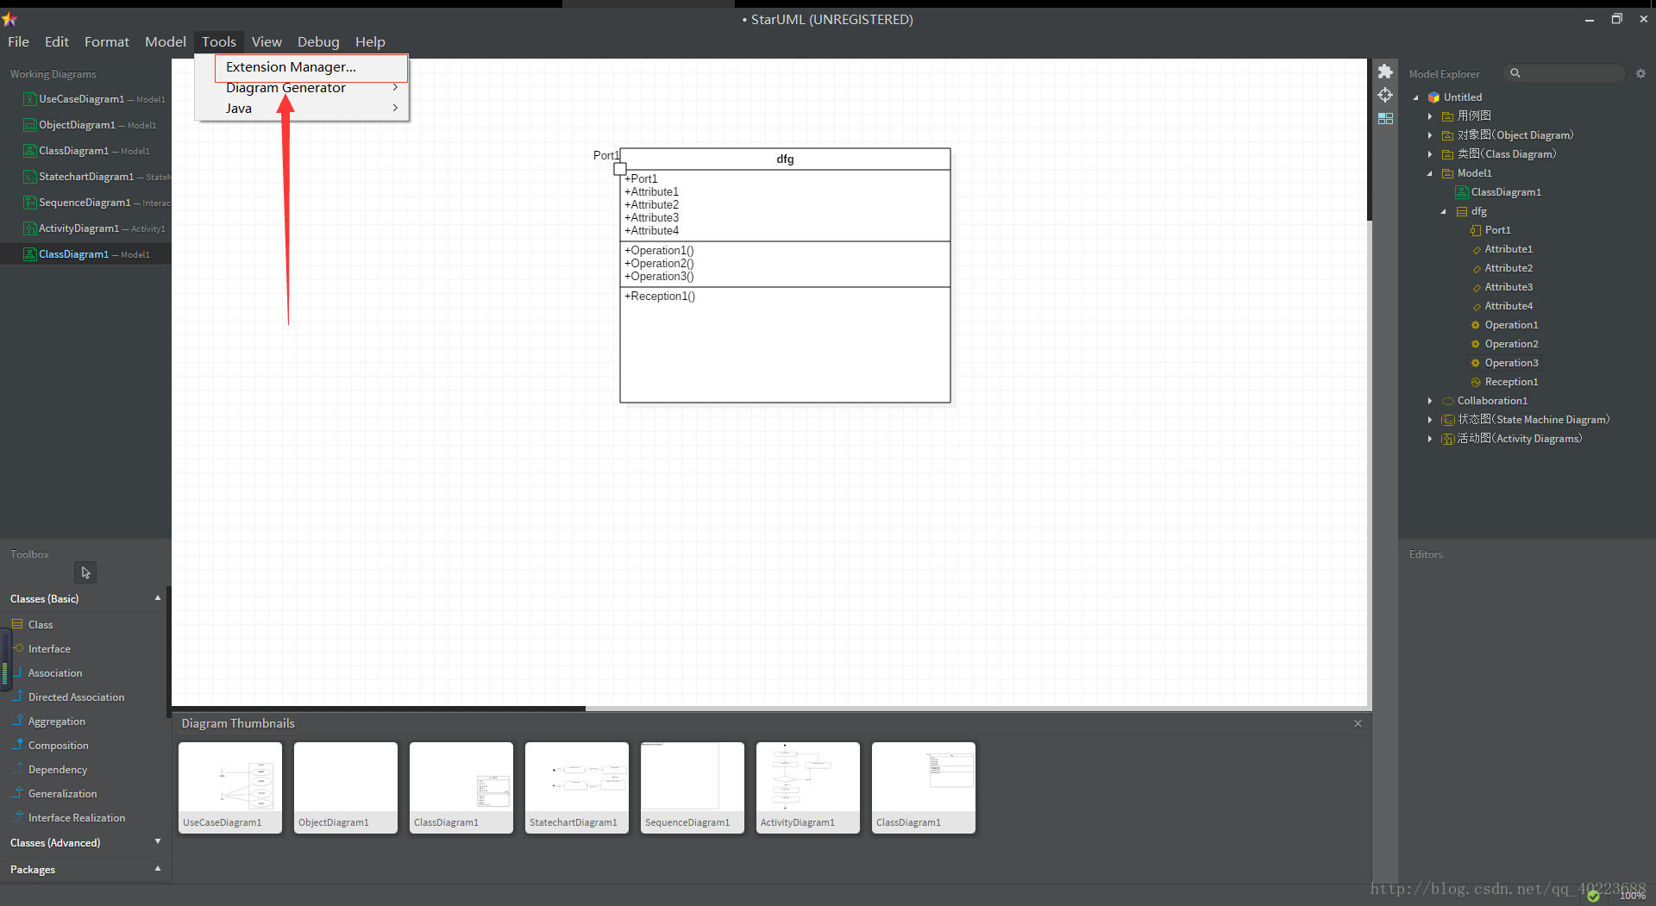Open the Format menu

pyautogui.click(x=107, y=41)
